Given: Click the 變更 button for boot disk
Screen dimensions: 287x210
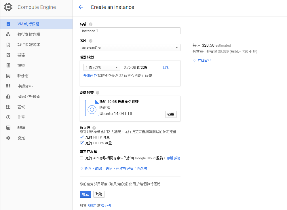Looking at the screenshot, I should pos(171,114).
